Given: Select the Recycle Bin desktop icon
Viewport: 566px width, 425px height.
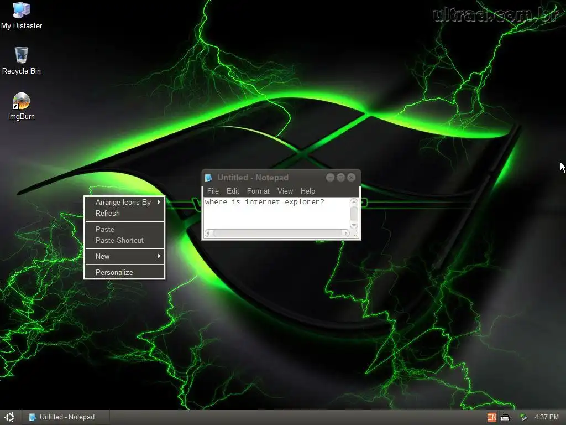Looking at the screenshot, I should click(22, 61).
